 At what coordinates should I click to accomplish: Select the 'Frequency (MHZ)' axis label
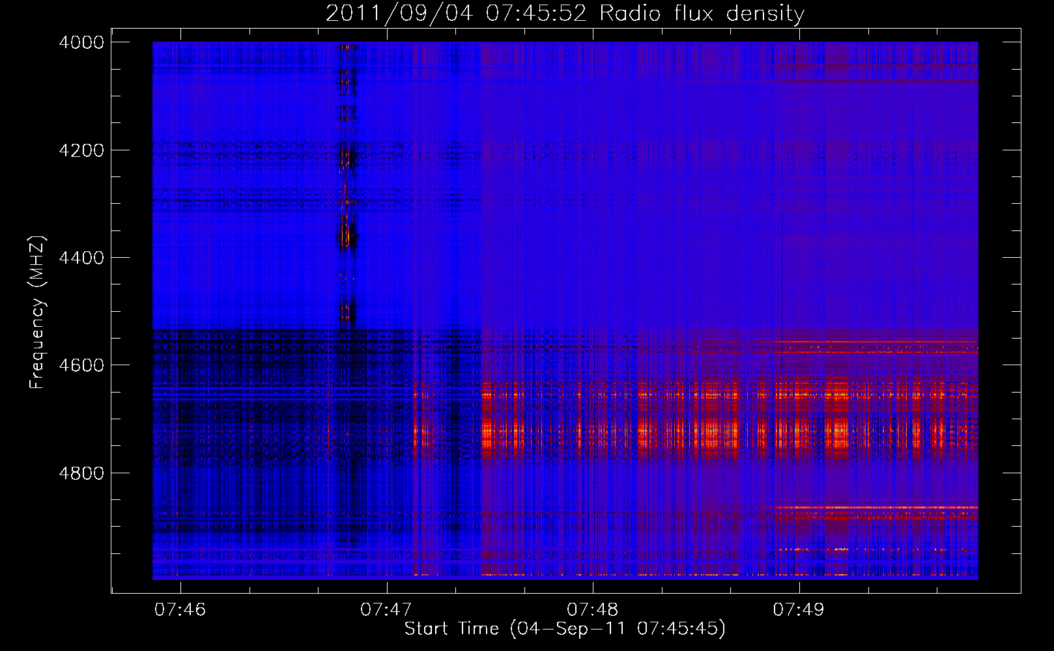[37, 312]
